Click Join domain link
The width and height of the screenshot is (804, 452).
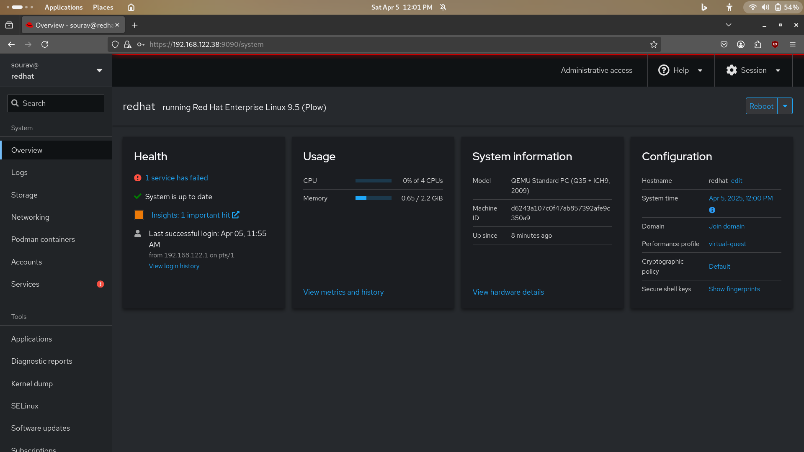tap(727, 226)
